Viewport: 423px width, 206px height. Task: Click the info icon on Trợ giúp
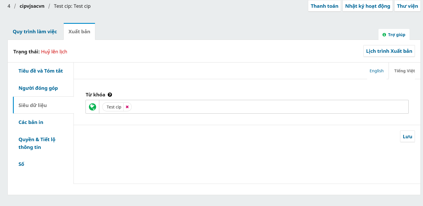(384, 35)
